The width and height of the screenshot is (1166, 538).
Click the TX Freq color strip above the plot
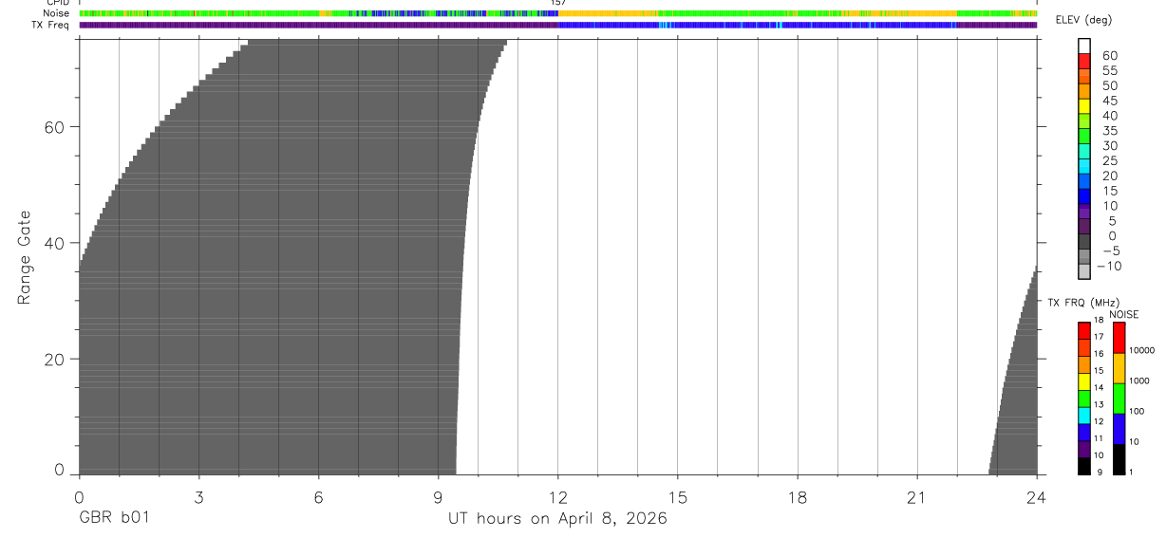pyautogui.click(x=557, y=25)
